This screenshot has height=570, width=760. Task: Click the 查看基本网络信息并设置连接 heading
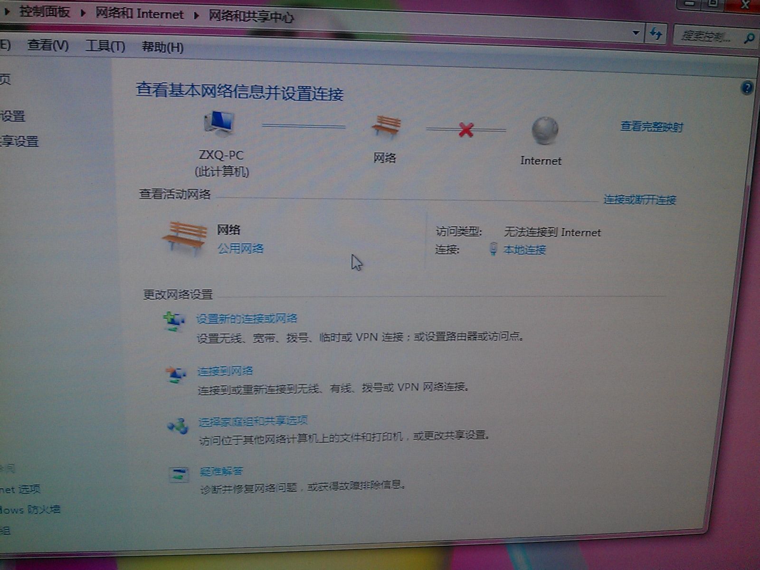pyautogui.click(x=239, y=91)
